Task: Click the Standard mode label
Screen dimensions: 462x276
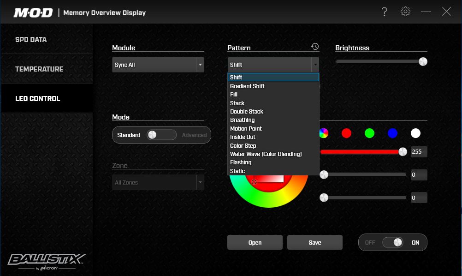Action: click(129, 135)
